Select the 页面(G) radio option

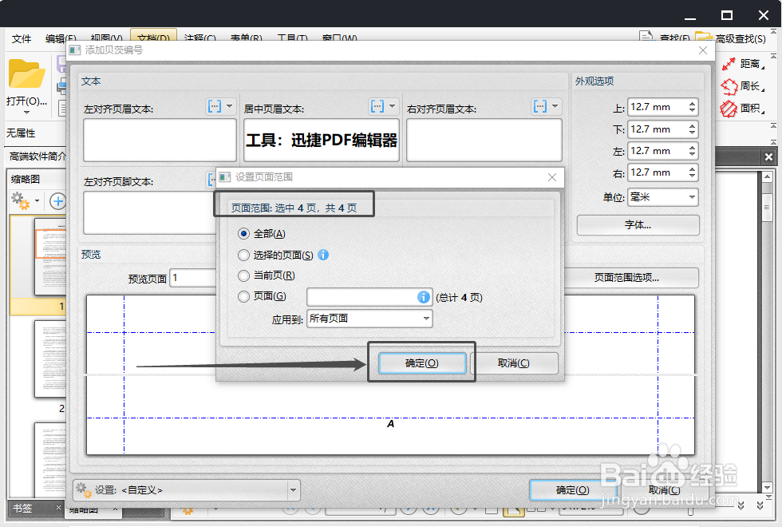[x=243, y=296]
